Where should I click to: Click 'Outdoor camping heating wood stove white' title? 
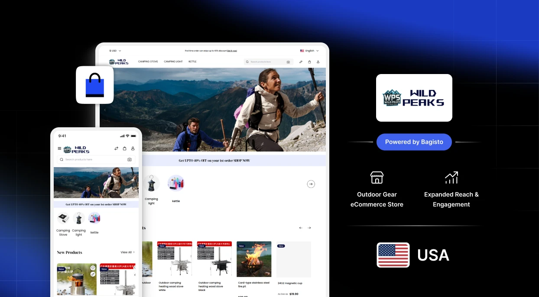(171, 286)
